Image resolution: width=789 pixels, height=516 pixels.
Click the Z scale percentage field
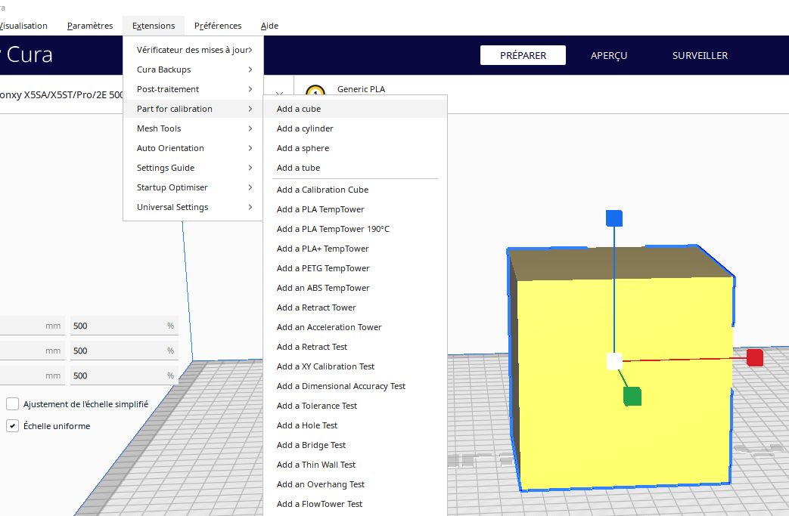click(x=124, y=375)
